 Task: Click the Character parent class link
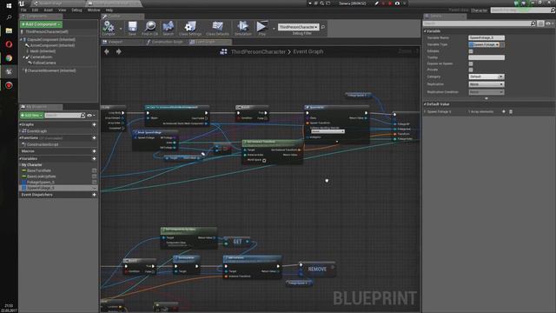coord(480,10)
